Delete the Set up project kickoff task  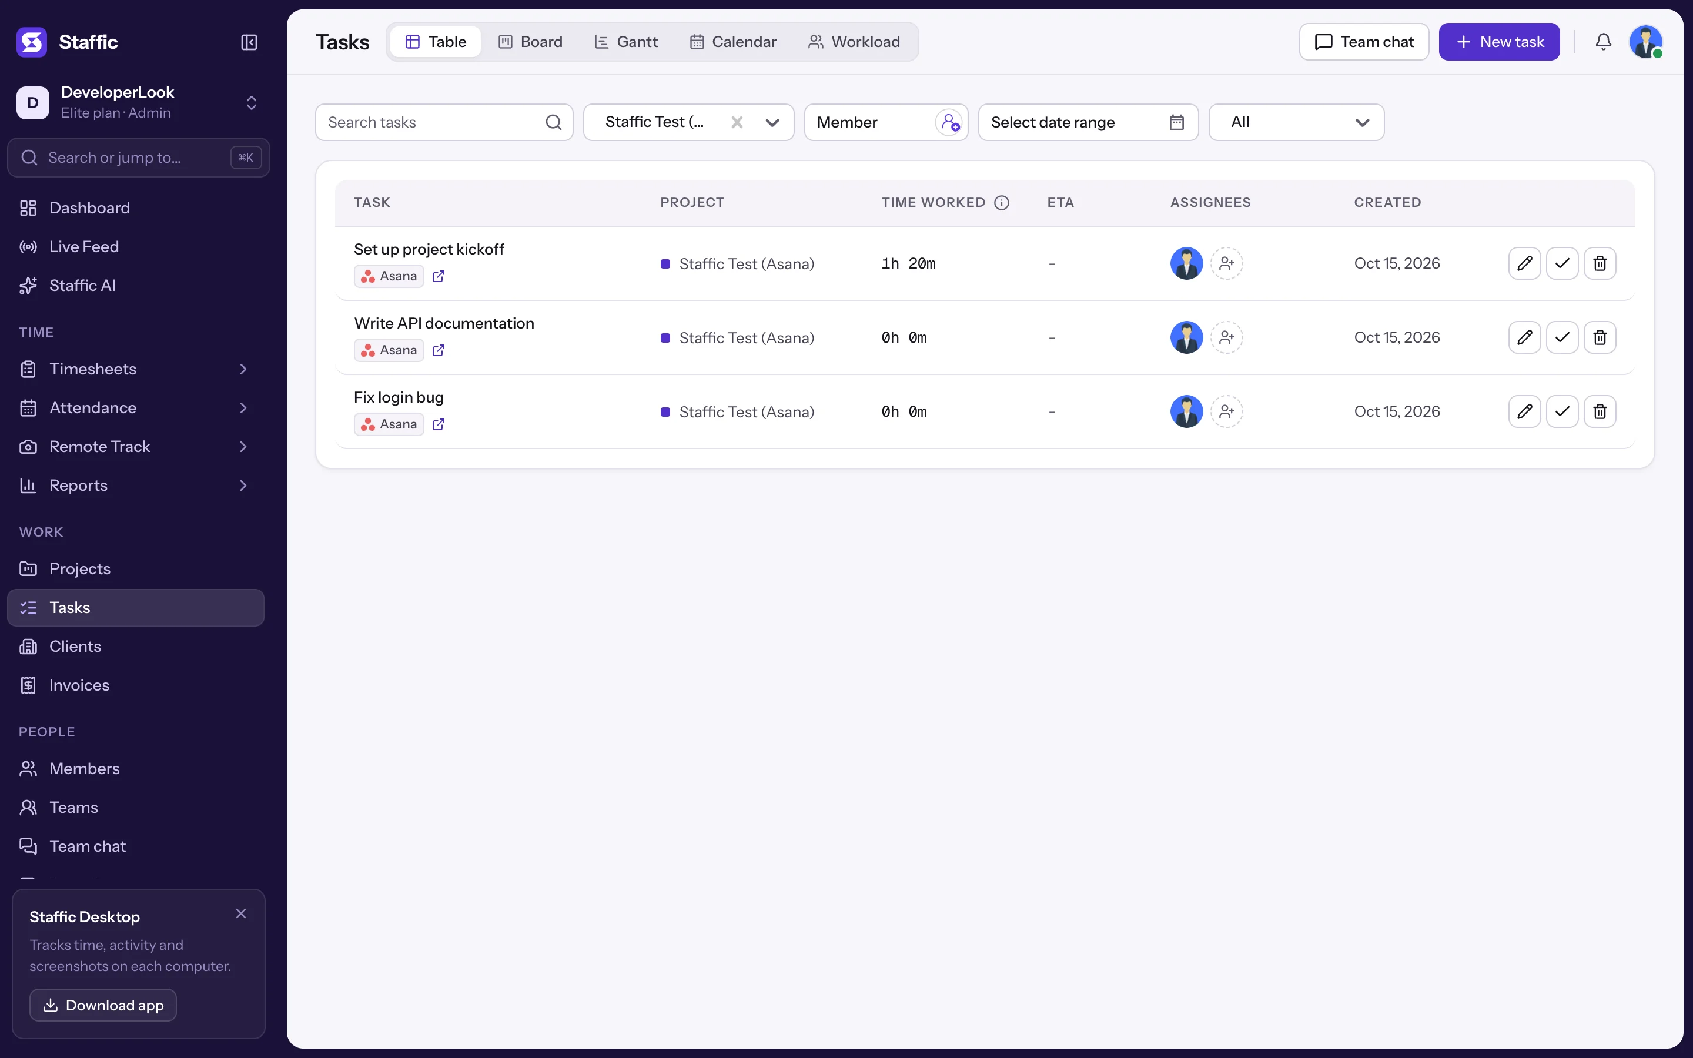(1600, 263)
